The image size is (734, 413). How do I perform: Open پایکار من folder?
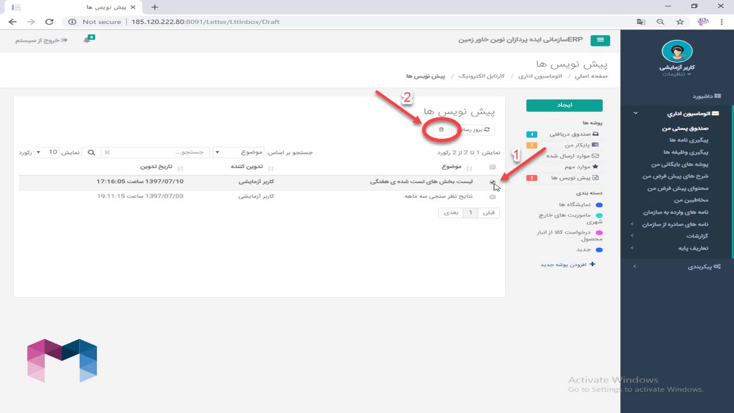coord(581,145)
